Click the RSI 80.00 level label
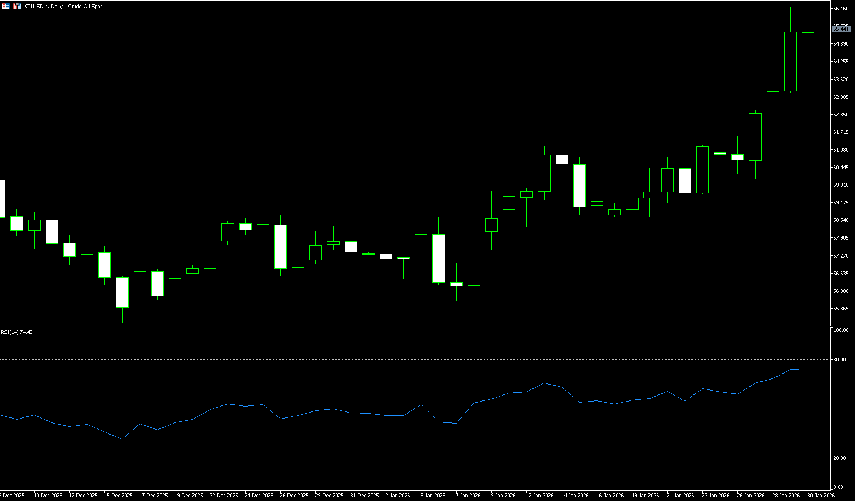This screenshot has height=501, width=855. (x=840, y=360)
